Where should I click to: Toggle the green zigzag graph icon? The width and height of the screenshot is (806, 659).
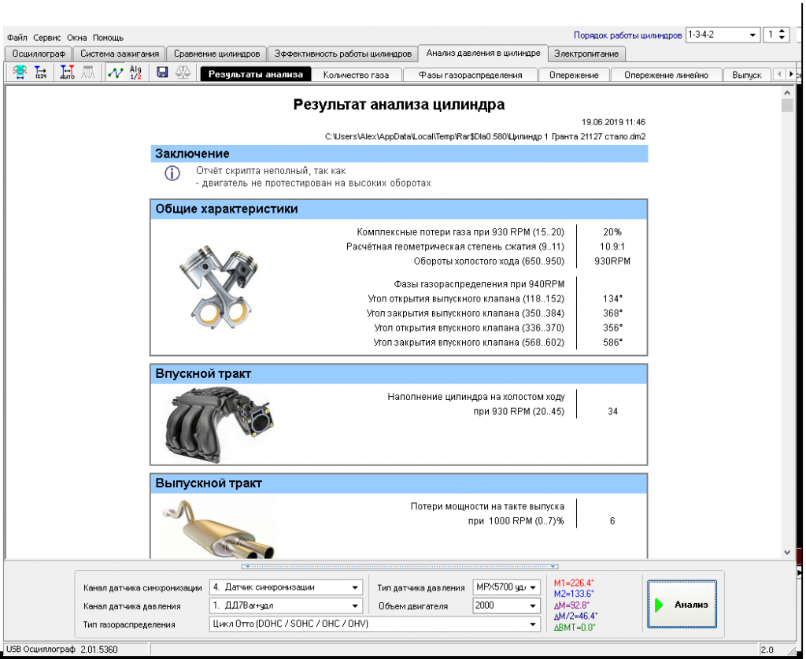tap(115, 72)
